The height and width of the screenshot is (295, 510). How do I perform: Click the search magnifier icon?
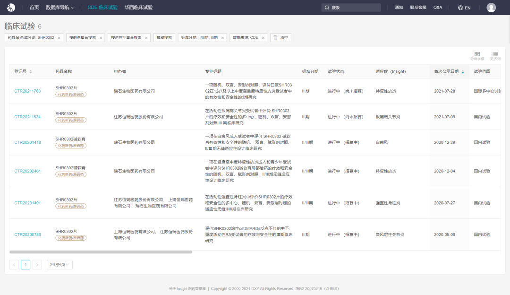pyautogui.click(x=327, y=8)
